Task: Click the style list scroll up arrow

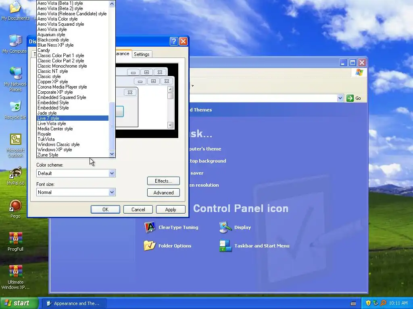Action: 112,4
